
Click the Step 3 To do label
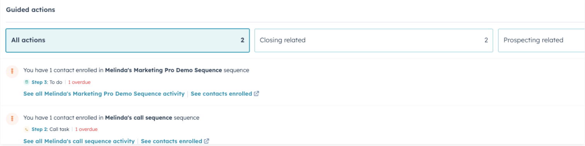pyautogui.click(x=47, y=82)
